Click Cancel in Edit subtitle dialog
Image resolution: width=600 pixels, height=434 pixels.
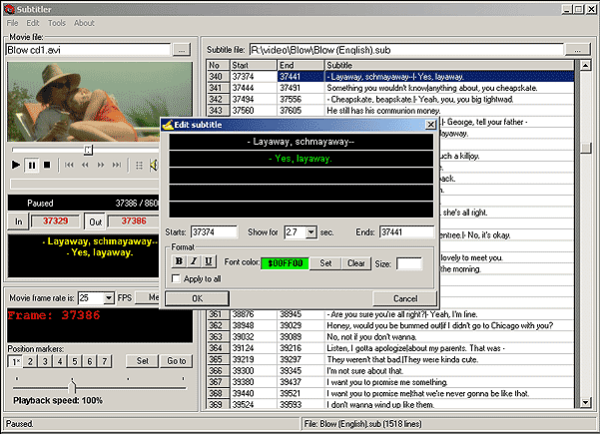(x=405, y=298)
